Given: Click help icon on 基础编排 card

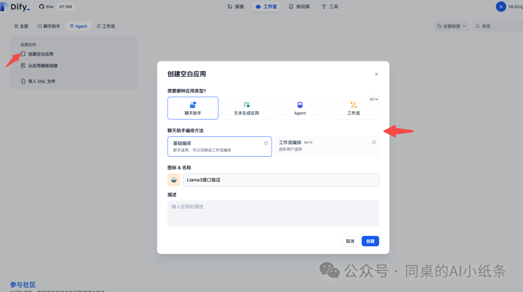Looking at the screenshot, I should click(266, 143).
